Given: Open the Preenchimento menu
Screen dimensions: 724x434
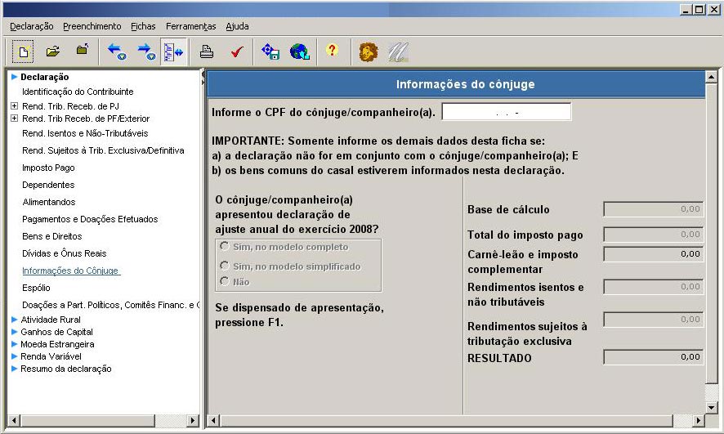Looking at the screenshot, I should tap(92, 26).
